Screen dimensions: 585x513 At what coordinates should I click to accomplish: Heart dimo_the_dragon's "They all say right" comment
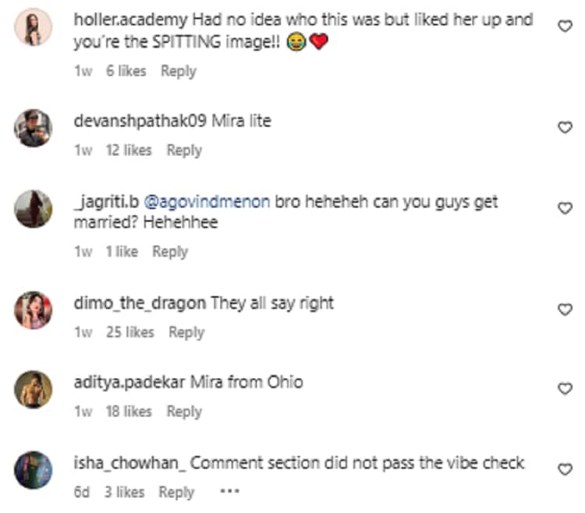pyautogui.click(x=565, y=310)
